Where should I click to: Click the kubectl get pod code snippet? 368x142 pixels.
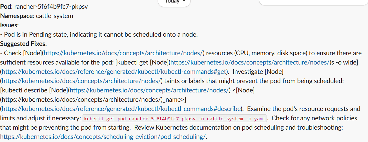click(174, 119)
